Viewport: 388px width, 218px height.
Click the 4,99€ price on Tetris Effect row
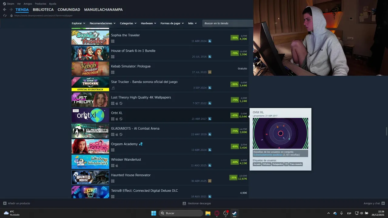243,193
